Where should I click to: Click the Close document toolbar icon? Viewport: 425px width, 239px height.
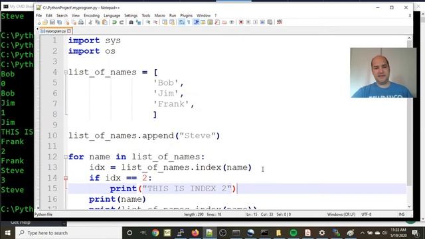67,22
